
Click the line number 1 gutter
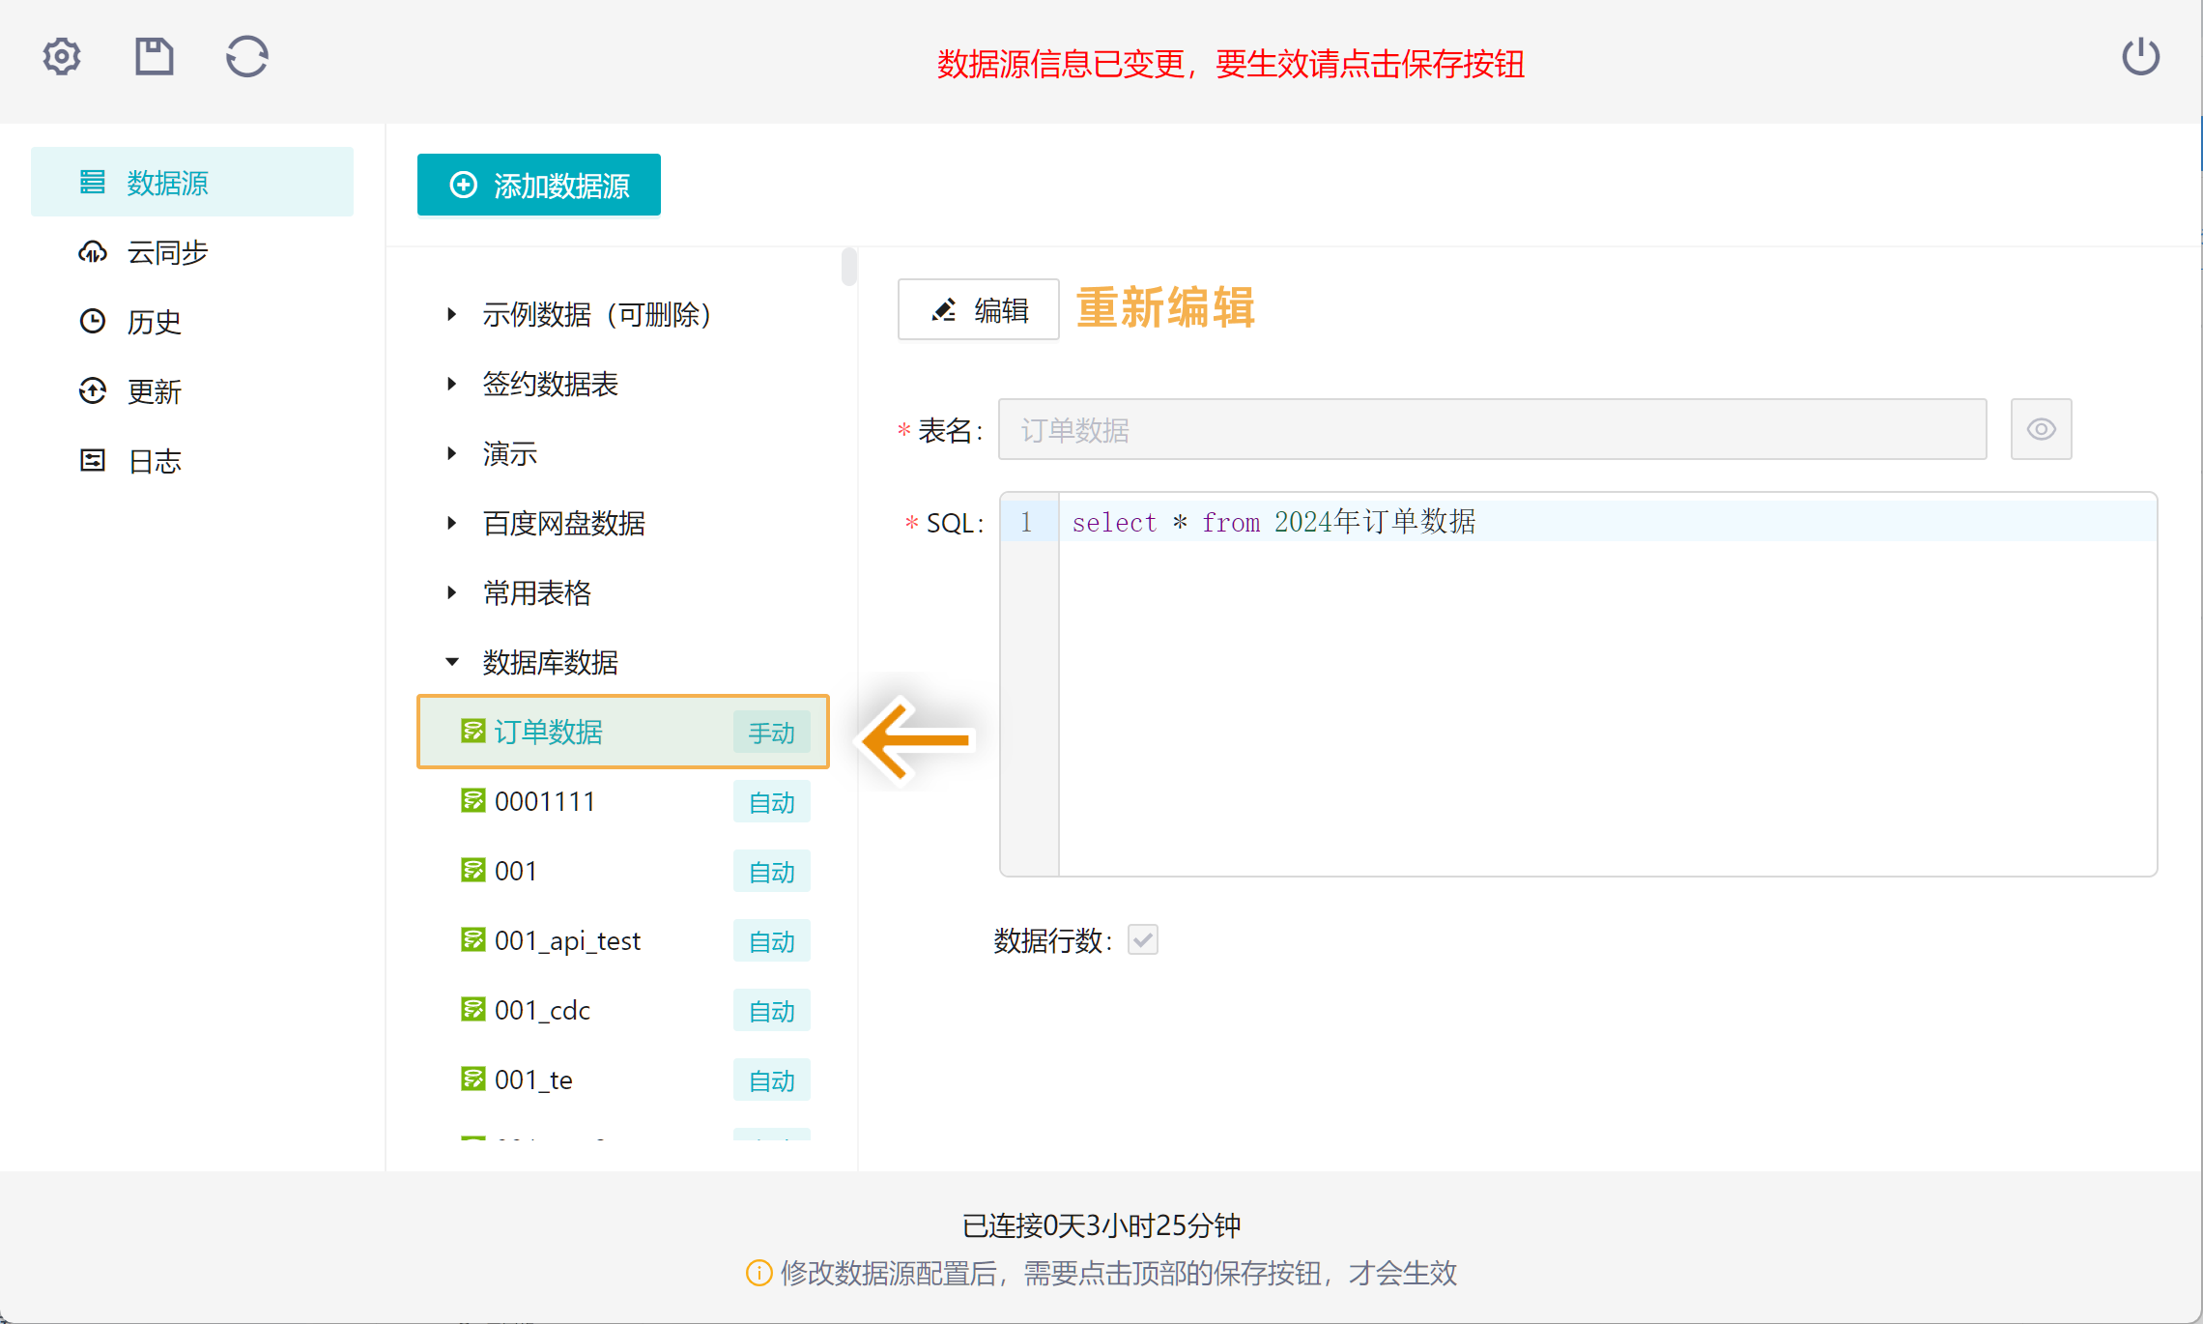(x=1027, y=522)
